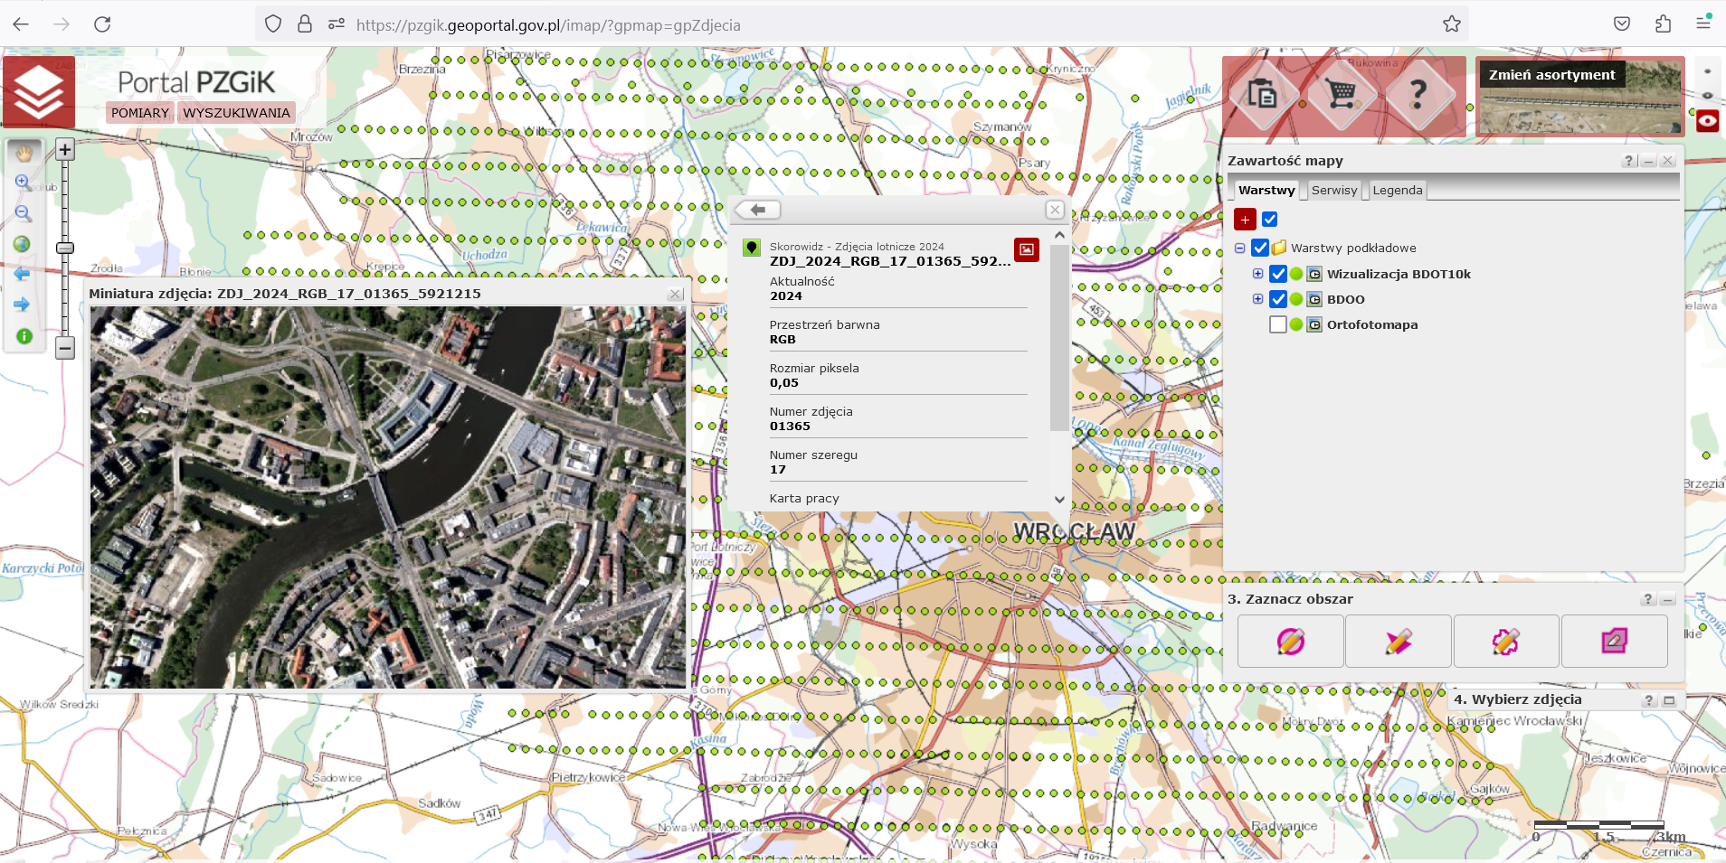Select the Warstwy podkładowe folder label
Image resolution: width=1726 pixels, height=863 pixels.
1353,248
